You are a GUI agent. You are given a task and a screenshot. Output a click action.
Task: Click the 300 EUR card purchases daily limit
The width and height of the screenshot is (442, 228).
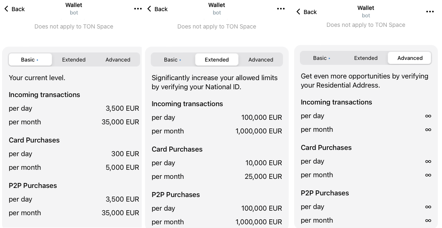(125, 154)
